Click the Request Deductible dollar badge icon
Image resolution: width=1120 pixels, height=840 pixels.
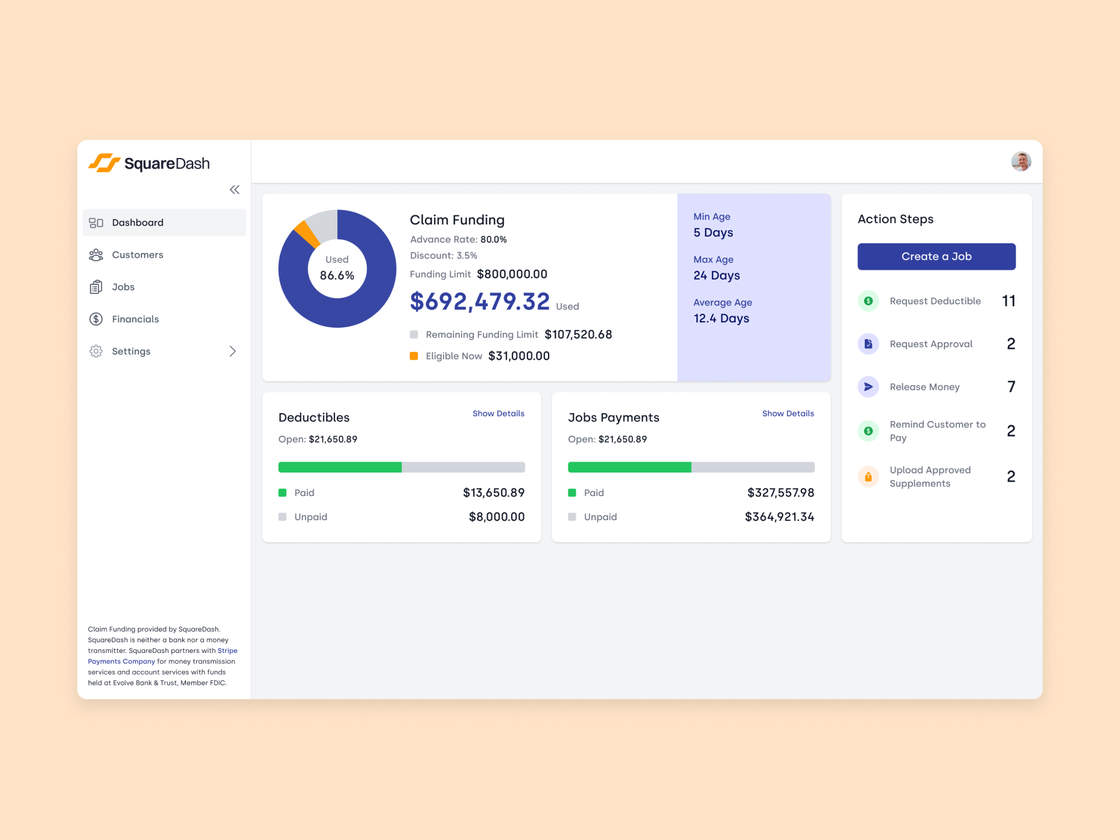click(x=868, y=301)
